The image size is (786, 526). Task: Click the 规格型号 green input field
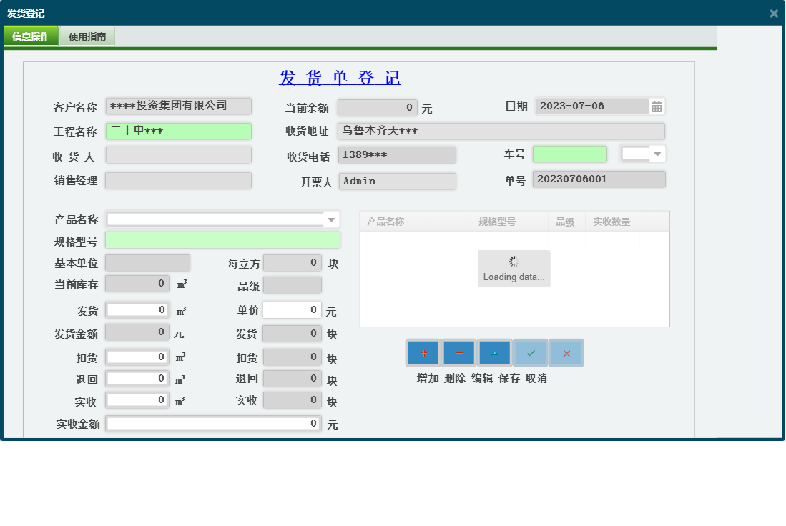coord(222,240)
